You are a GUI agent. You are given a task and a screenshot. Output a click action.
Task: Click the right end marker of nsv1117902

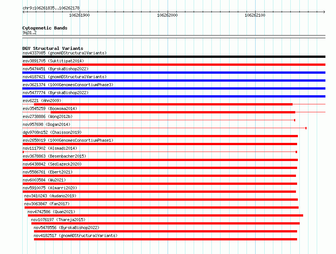tap(296, 152)
